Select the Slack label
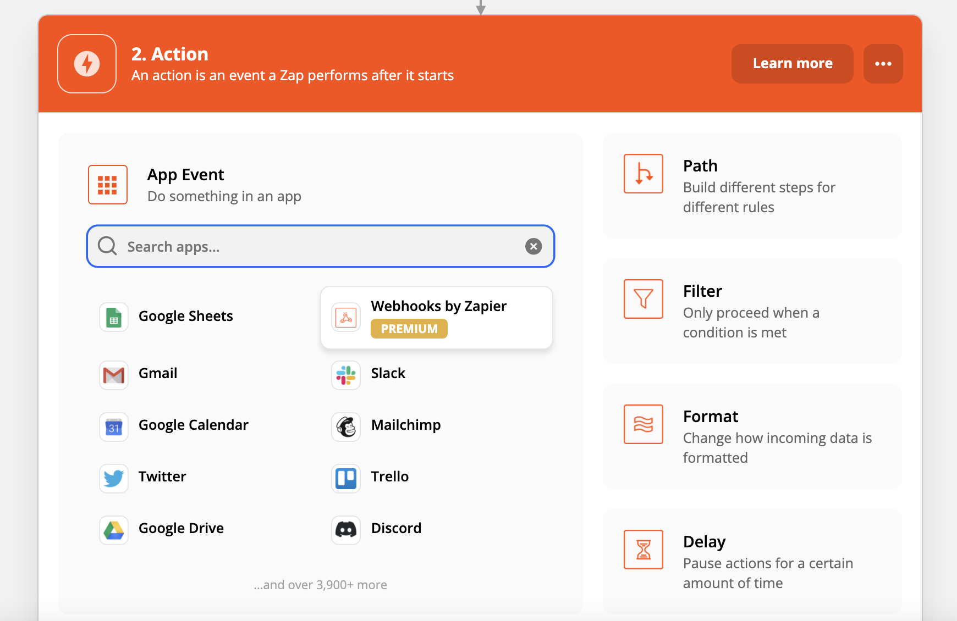 388,373
